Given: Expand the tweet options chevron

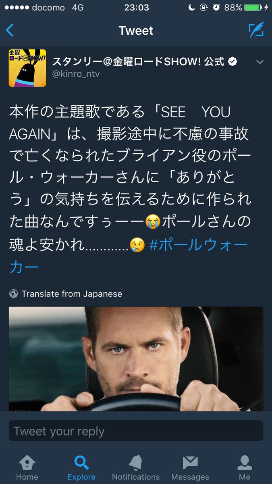Looking at the screenshot, I should pos(260,62).
